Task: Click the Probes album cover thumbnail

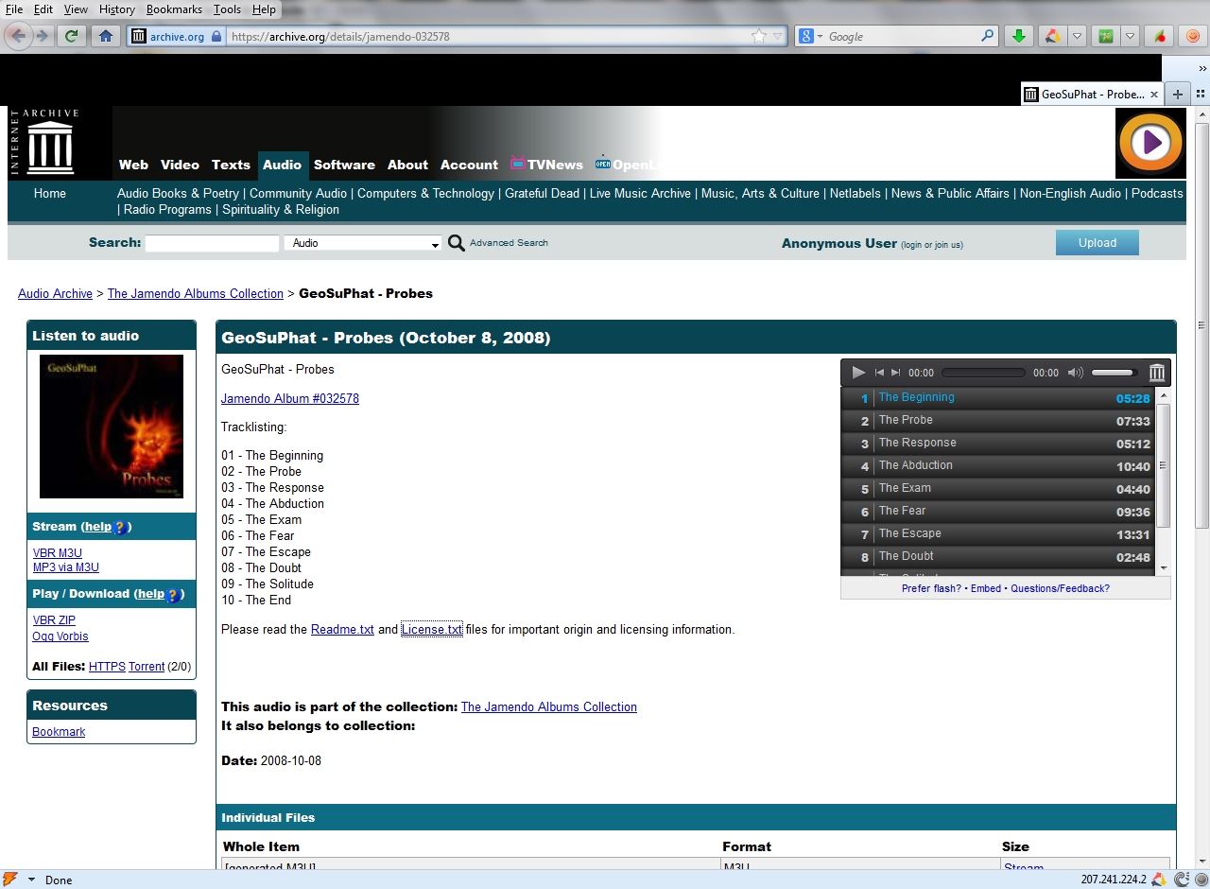Action: tap(112, 427)
